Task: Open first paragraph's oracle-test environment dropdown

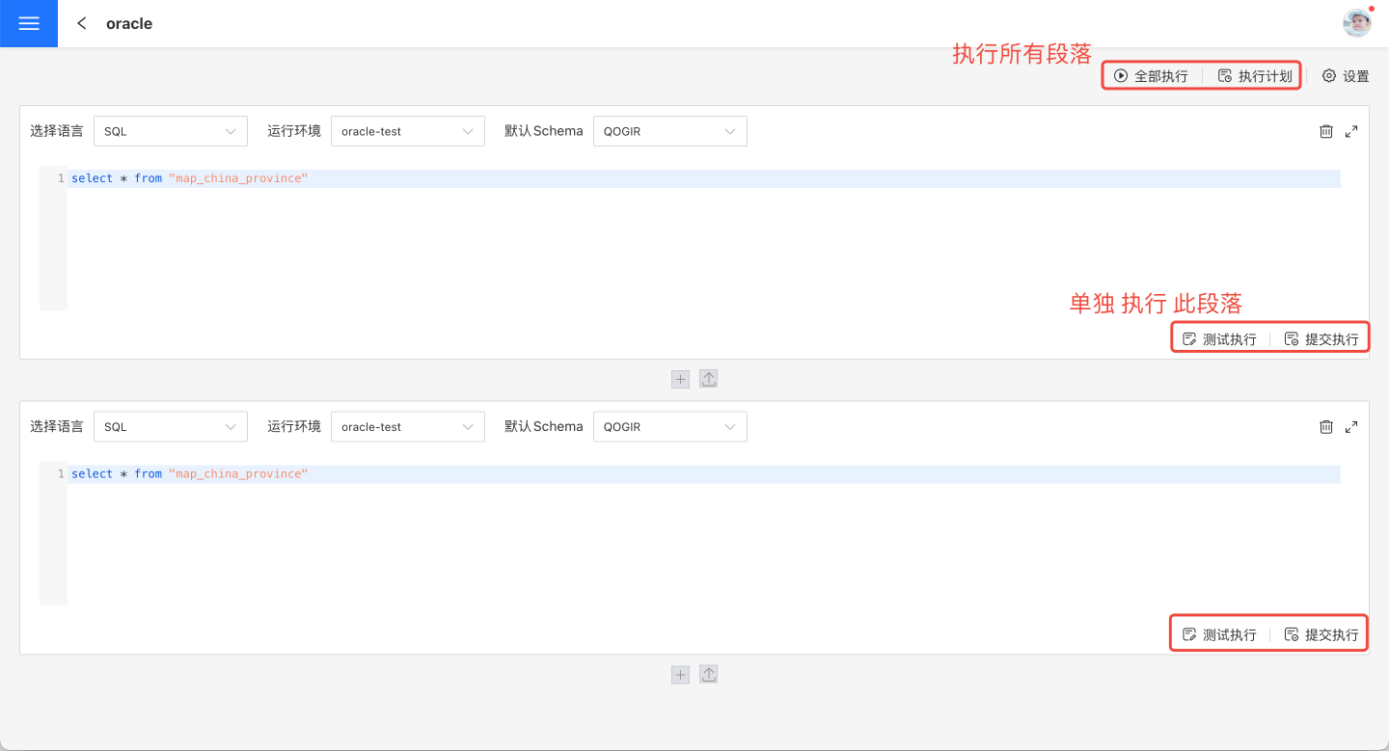Action: click(x=407, y=131)
